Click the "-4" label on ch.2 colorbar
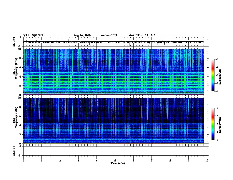 point(217,116)
